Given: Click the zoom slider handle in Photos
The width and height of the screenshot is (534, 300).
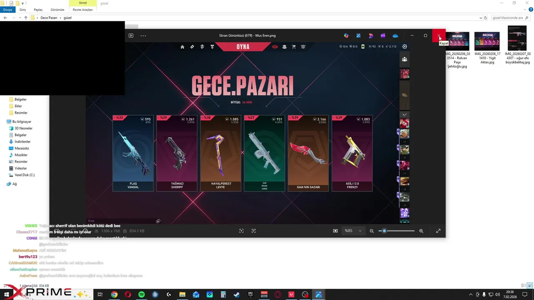Looking at the screenshot, I should 384,231.
